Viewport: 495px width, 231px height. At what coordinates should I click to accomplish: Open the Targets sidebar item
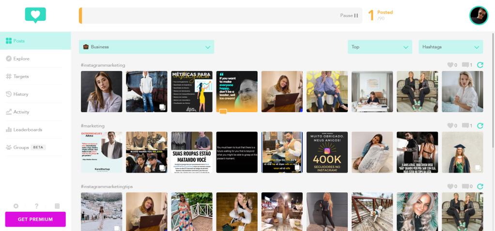point(21,76)
